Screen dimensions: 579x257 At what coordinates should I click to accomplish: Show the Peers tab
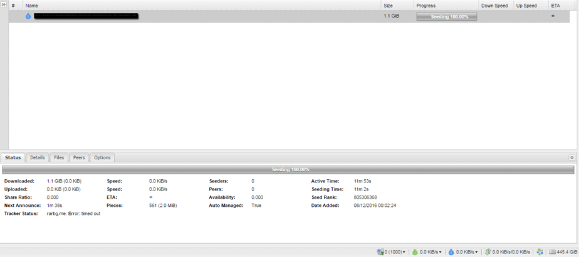79,158
